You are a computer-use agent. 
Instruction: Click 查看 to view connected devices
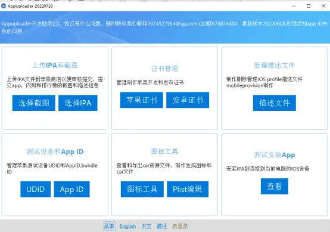click(275, 186)
